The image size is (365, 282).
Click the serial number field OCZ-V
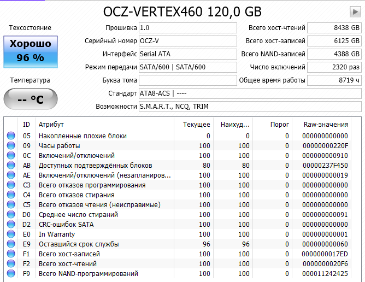point(188,41)
